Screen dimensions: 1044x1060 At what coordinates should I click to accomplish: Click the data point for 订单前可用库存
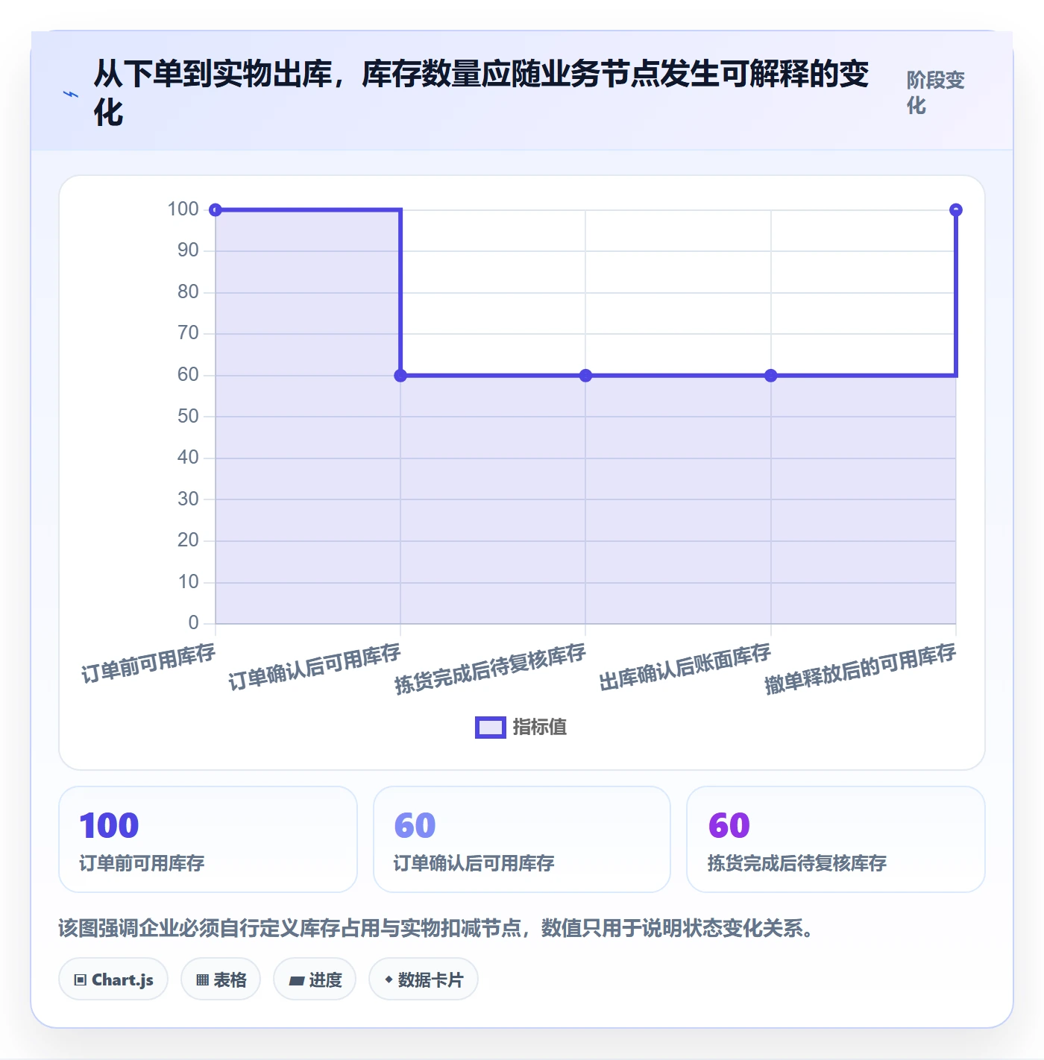pos(216,210)
